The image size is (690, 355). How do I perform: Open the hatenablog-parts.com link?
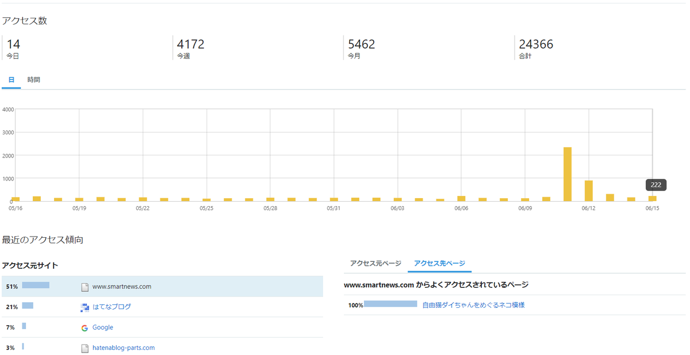point(124,348)
